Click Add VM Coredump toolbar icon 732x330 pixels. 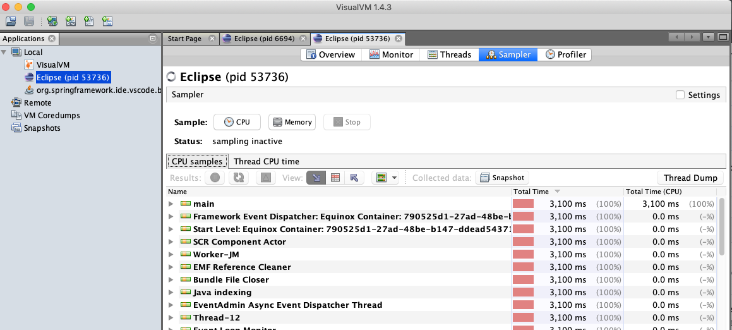point(88,21)
